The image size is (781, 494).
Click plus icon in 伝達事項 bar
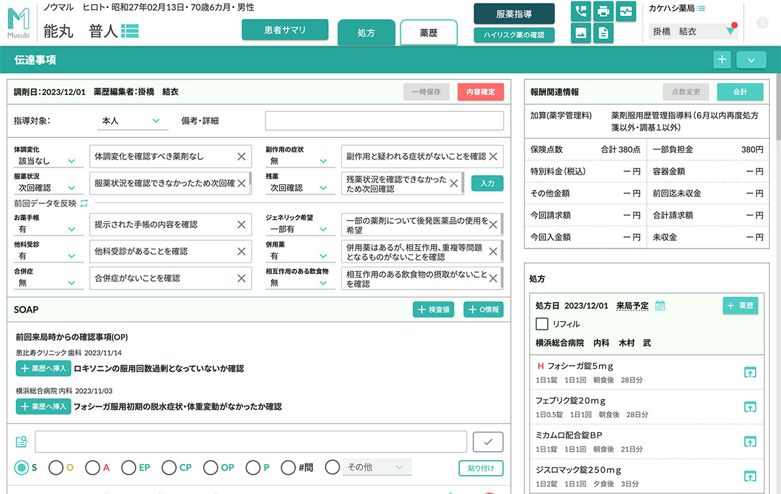point(722,60)
